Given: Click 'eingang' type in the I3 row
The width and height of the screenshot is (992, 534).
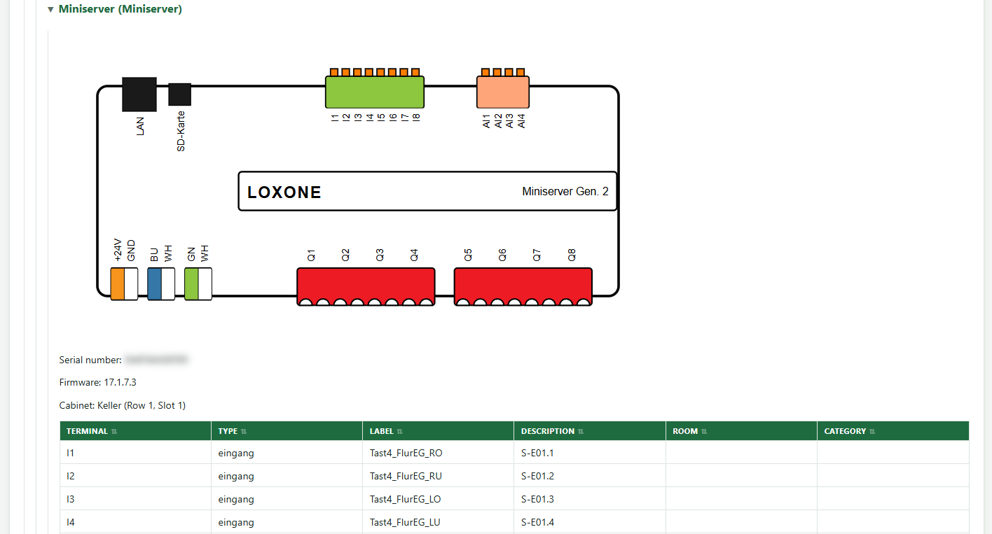Looking at the screenshot, I should (236, 499).
